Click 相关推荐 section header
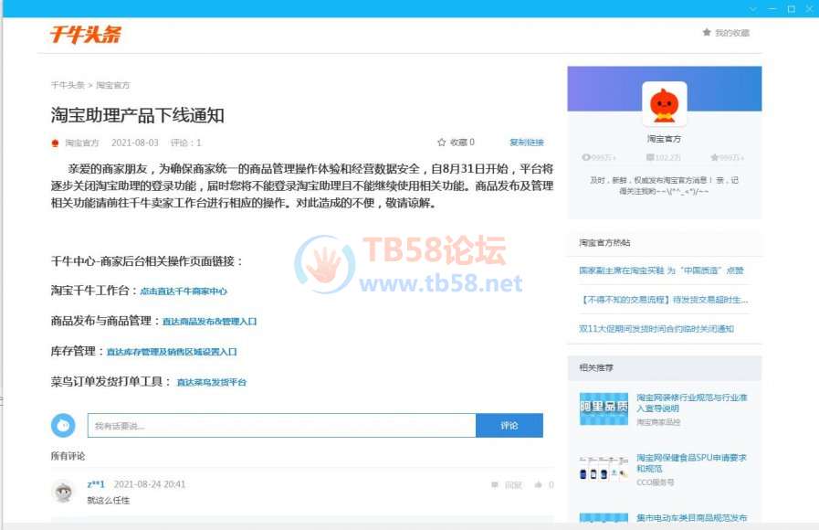 click(x=596, y=367)
